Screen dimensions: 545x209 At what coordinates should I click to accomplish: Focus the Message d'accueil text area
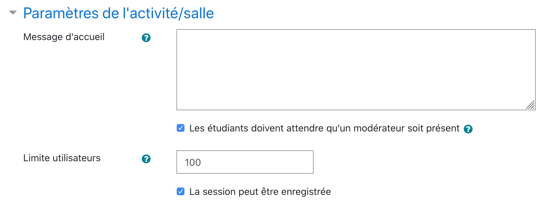pyautogui.click(x=355, y=70)
